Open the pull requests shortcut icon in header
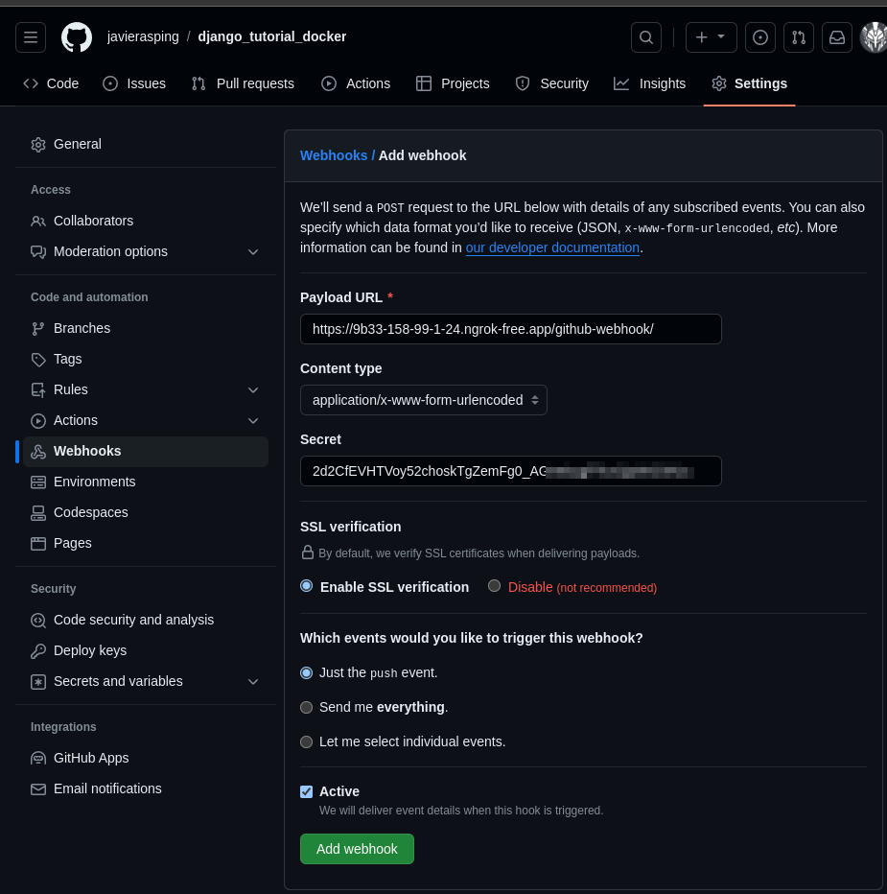This screenshot has height=894, width=887. [x=799, y=37]
